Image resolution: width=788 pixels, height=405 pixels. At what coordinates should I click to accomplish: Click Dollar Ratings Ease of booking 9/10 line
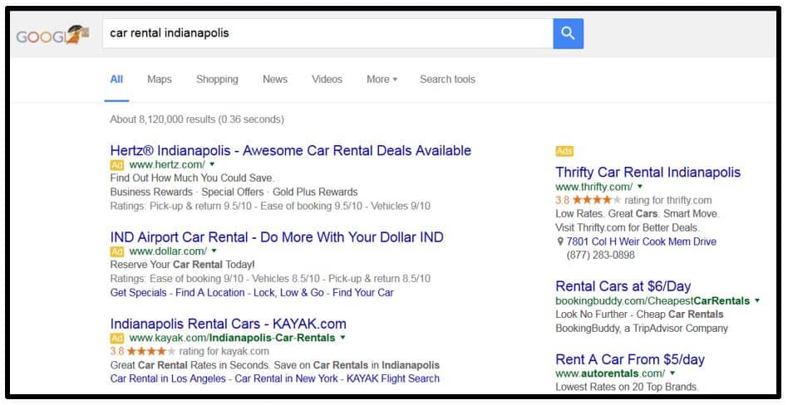pos(270,279)
